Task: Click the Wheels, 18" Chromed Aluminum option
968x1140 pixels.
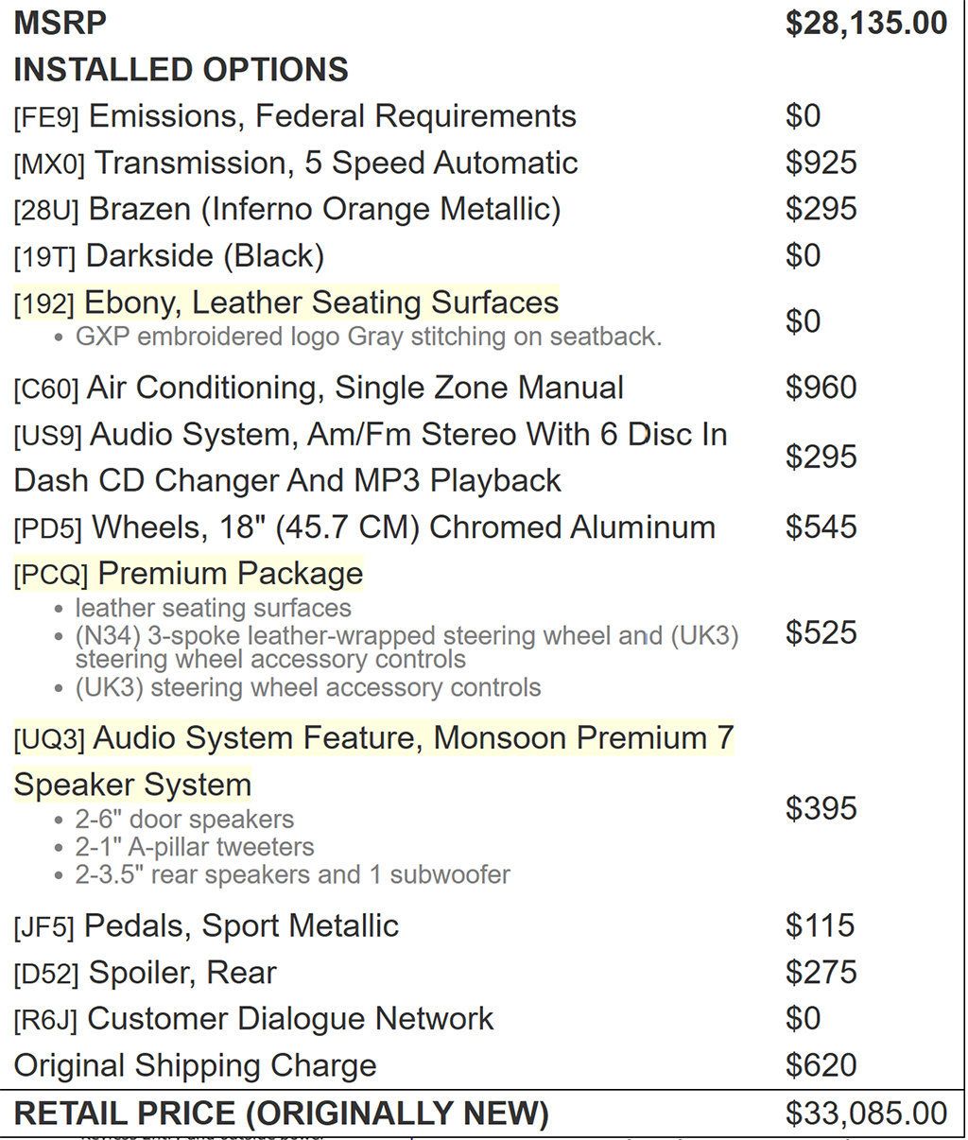Action: pos(365,527)
